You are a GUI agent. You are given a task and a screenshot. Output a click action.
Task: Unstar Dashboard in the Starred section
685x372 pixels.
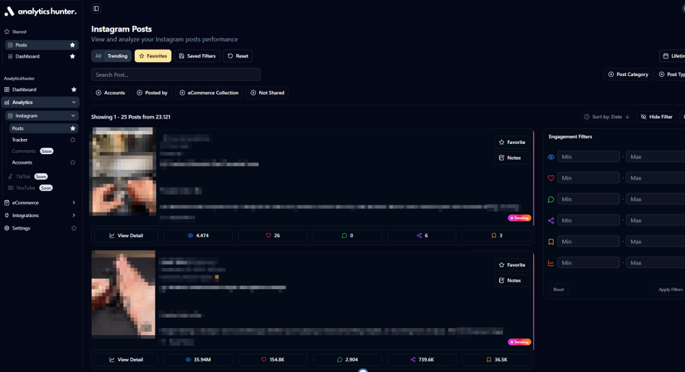[x=73, y=56]
